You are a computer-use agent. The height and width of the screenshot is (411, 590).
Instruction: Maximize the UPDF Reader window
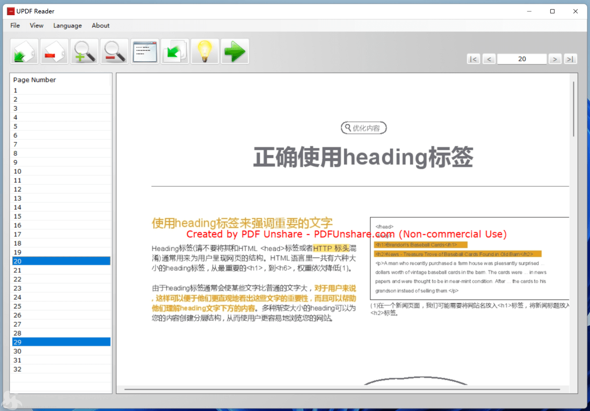(x=552, y=11)
